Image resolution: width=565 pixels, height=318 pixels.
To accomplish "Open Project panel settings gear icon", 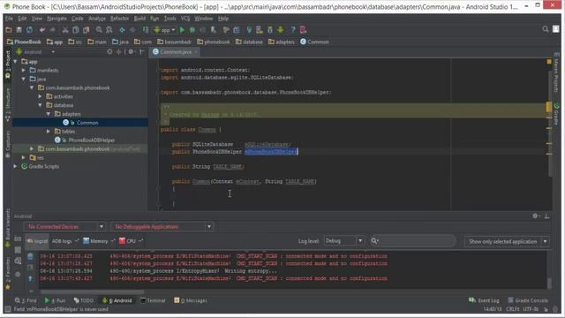I will pos(132,52).
